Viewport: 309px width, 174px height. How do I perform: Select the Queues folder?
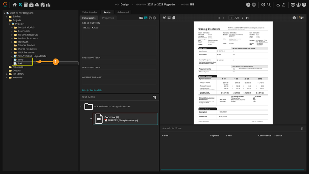[x=17, y=70]
